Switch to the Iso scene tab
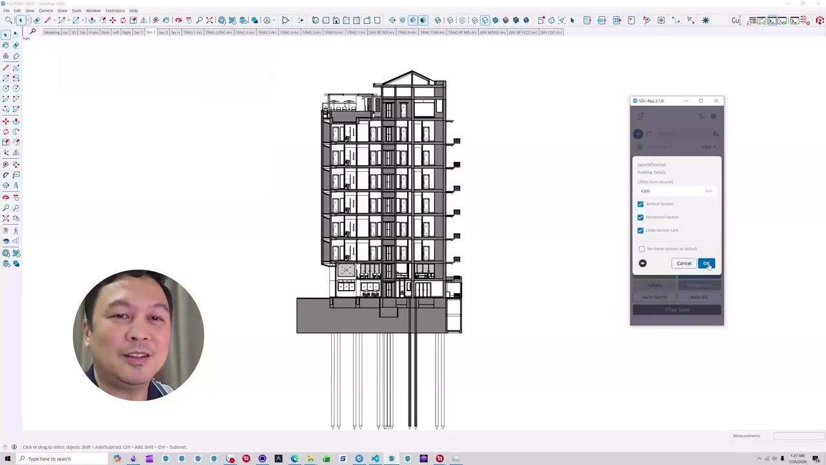 click(x=65, y=32)
